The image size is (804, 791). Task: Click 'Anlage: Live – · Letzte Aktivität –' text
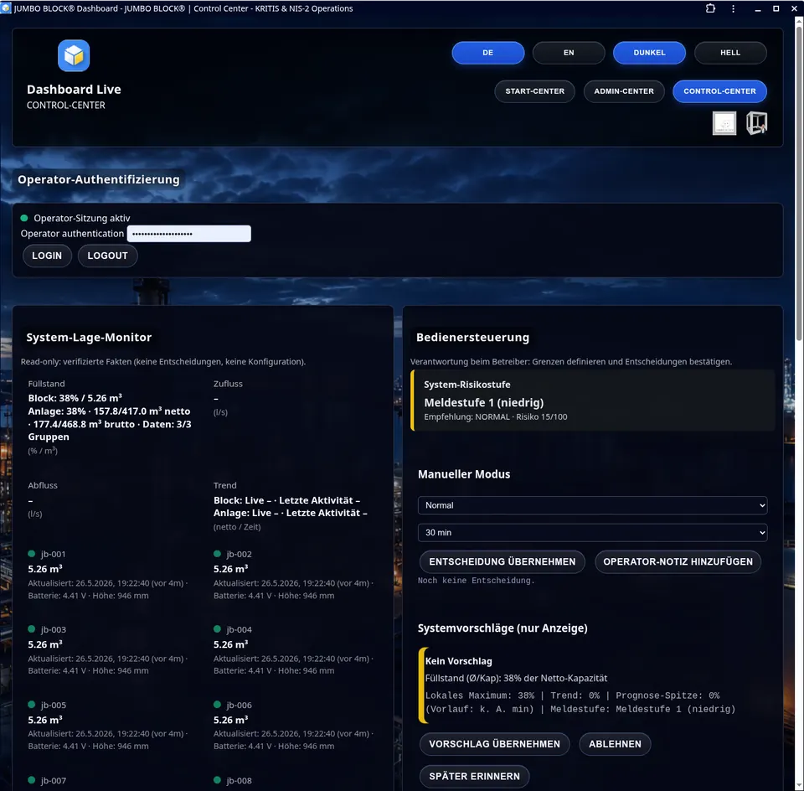[x=291, y=513]
